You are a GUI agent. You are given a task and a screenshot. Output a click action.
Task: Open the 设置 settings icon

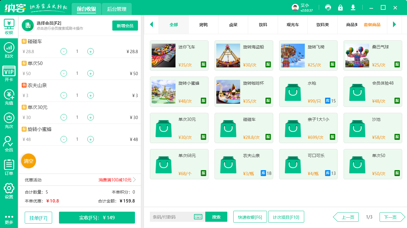point(9,190)
